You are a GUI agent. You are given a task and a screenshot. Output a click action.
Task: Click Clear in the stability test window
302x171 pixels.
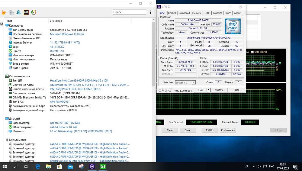coord(170,130)
